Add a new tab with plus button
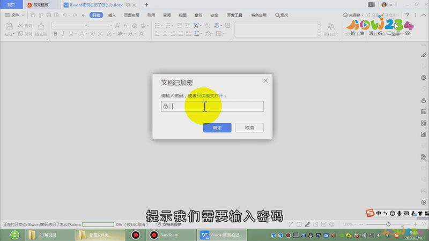The width and height of the screenshot is (429, 241). 146,5
